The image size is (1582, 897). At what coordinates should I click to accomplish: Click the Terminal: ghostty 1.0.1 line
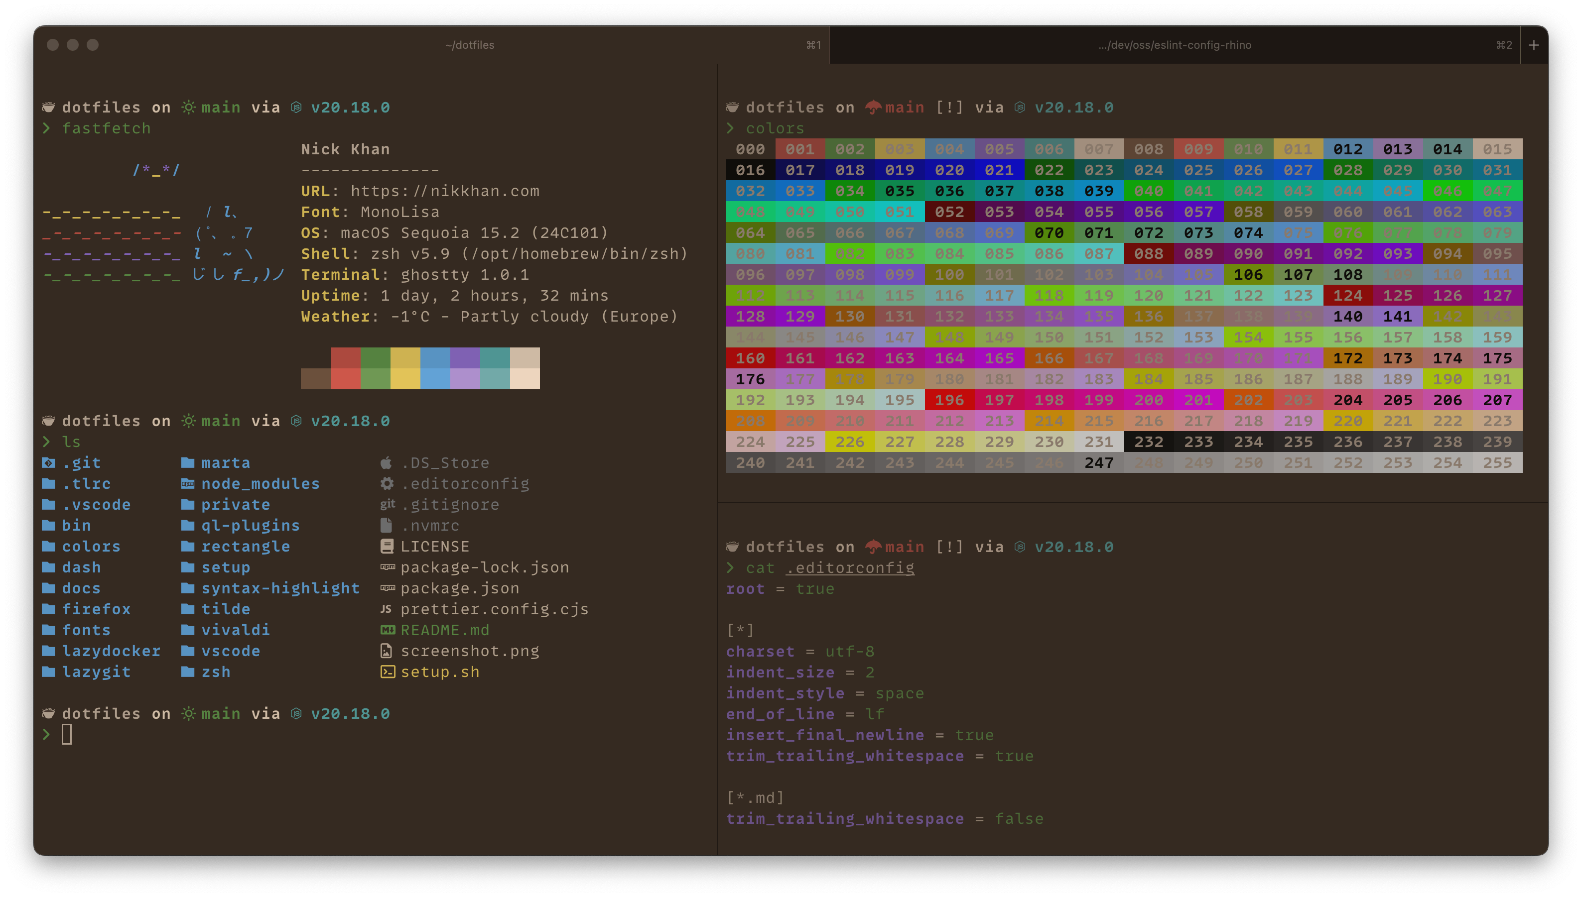[x=415, y=275]
